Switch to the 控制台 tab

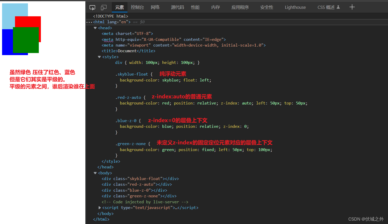click(x=137, y=7)
